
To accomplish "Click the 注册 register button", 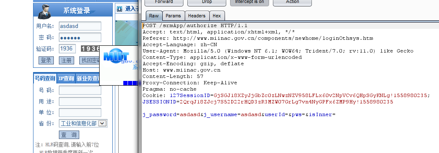I will tap(67, 60).
